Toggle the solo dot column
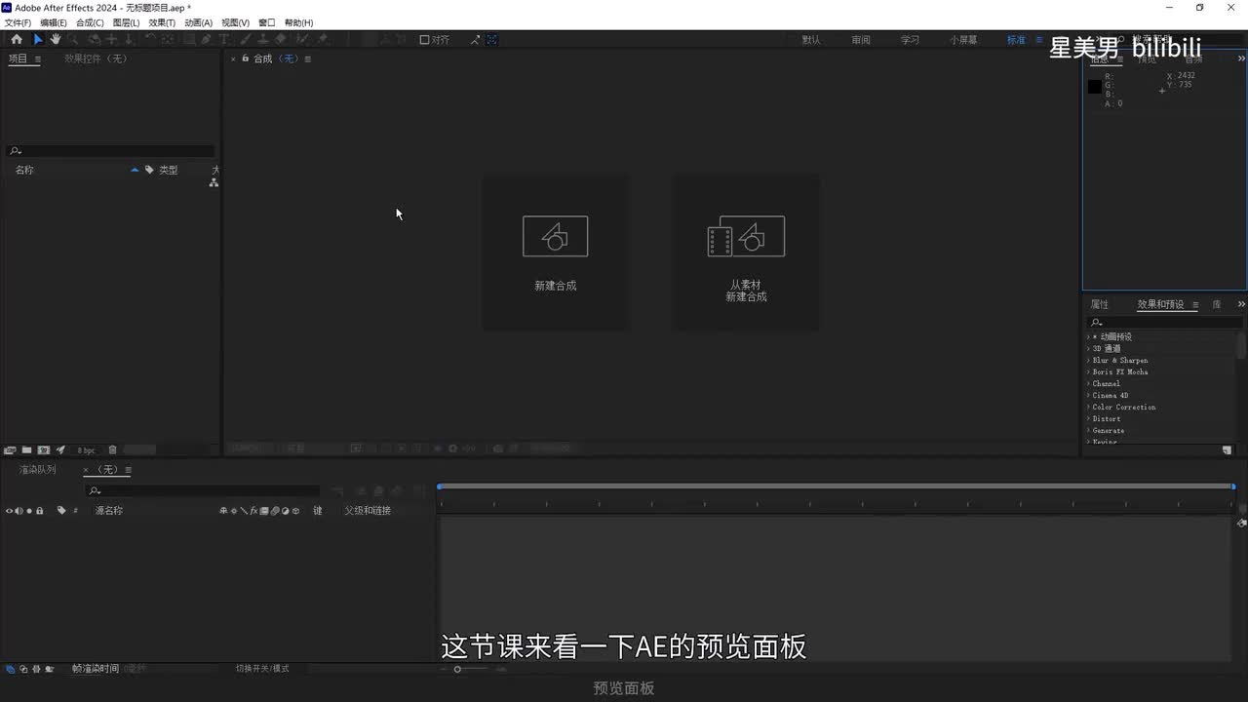 tap(29, 511)
